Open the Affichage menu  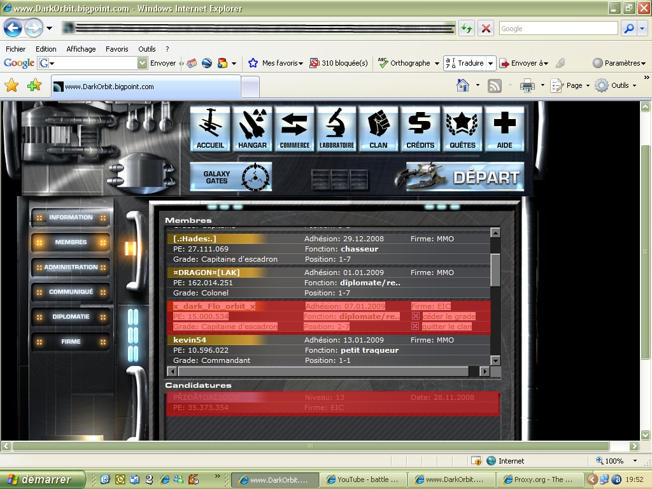(81, 49)
